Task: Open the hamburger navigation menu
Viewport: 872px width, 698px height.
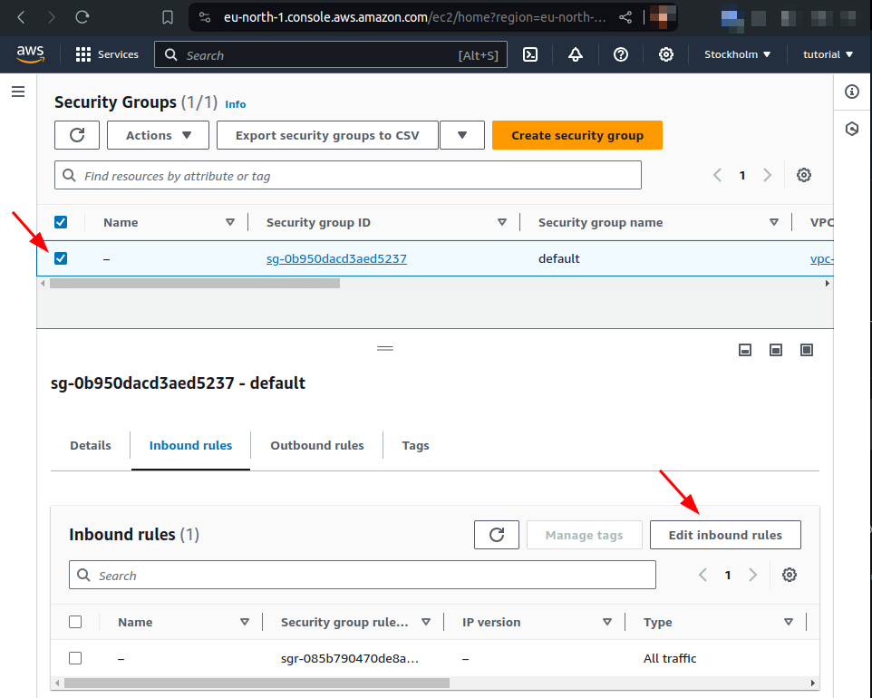Action: pos(18,91)
